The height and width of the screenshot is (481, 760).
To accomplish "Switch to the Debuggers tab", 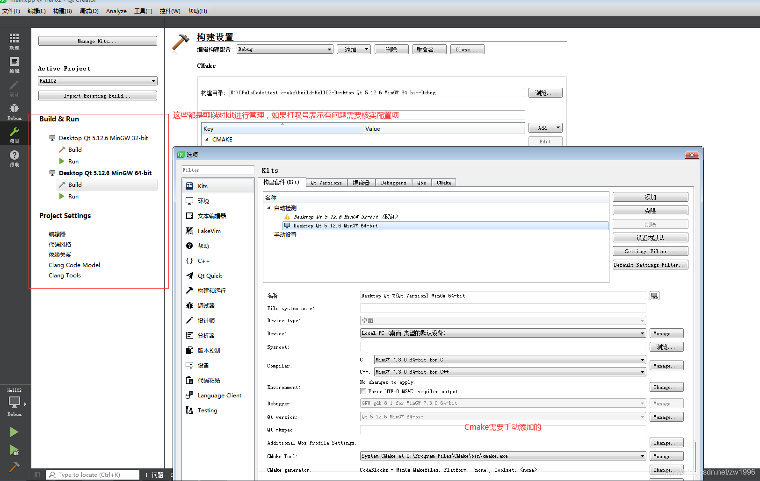I will [393, 183].
